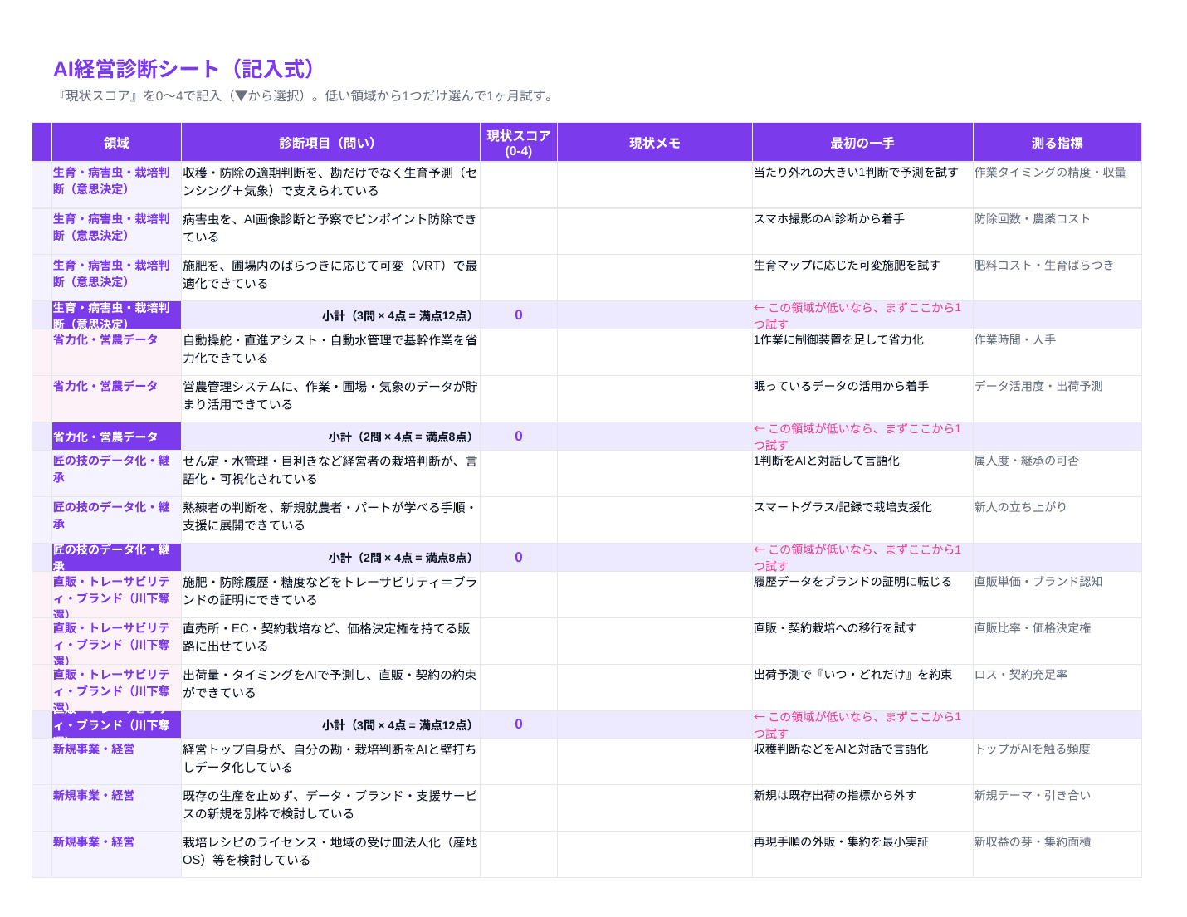The image size is (1187, 917).
Task: Select the 診断項目（問い） column header
Action: point(330,143)
